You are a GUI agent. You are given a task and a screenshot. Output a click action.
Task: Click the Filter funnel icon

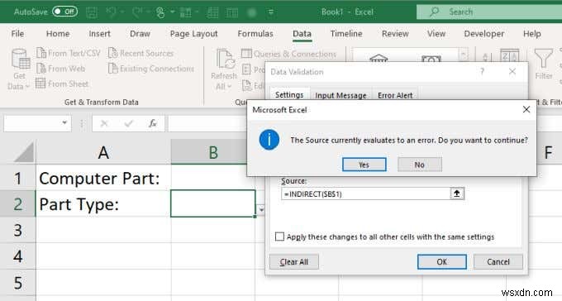pyautogui.click(x=543, y=58)
